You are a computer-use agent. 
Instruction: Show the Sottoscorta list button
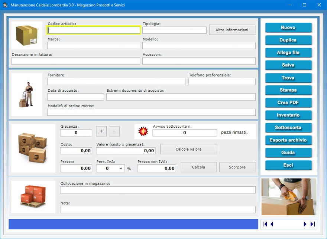288,128
